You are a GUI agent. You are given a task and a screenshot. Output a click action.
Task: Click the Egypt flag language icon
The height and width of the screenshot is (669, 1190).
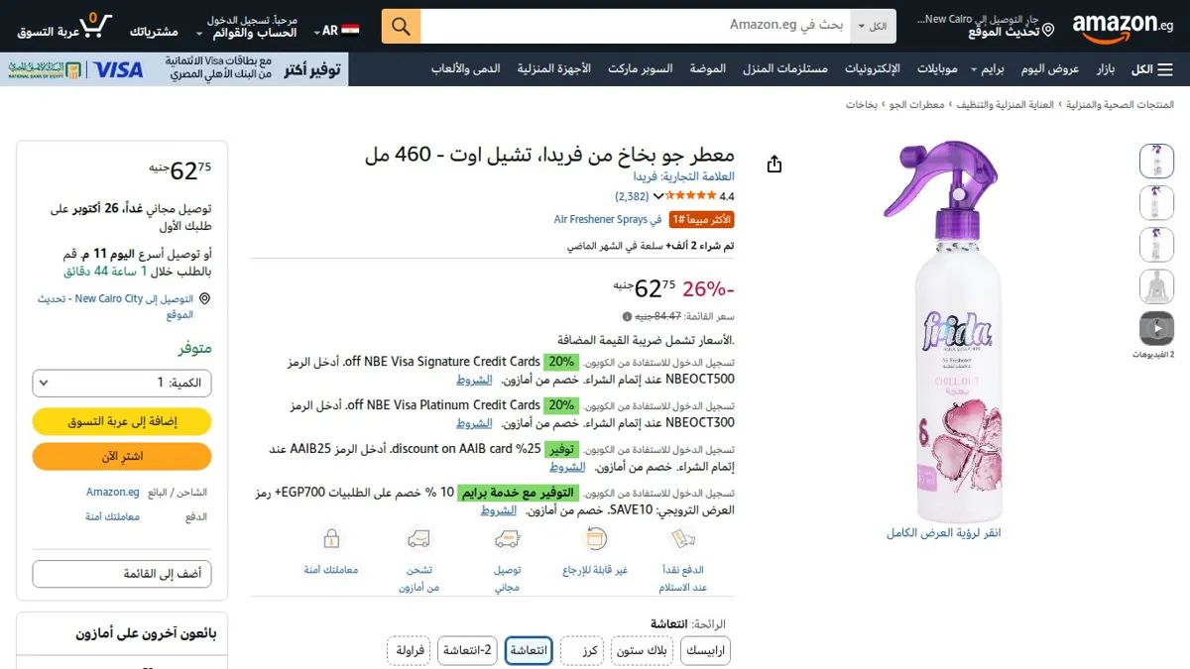click(351, 31)
